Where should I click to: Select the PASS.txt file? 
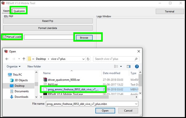coord(53,84)
